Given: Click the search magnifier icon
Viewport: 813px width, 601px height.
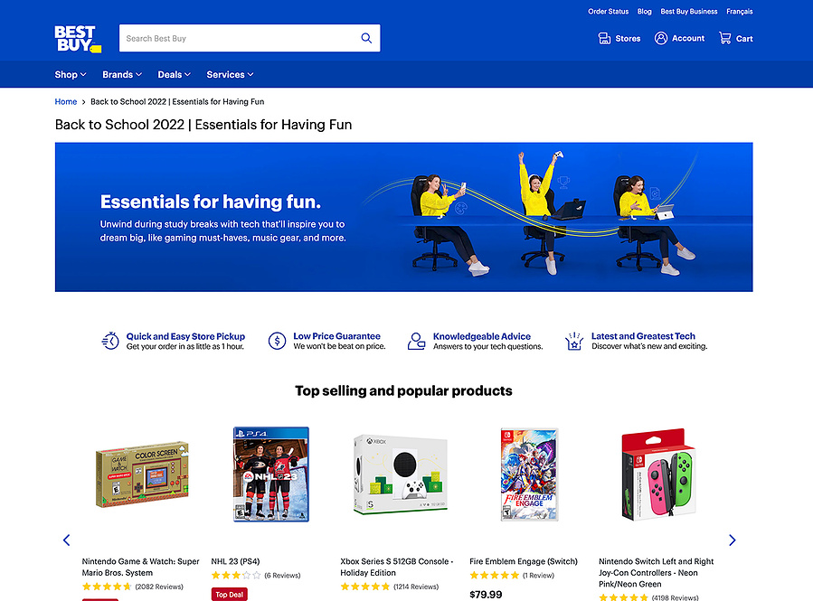Looking at the screenshot, I should click(366, 38).
